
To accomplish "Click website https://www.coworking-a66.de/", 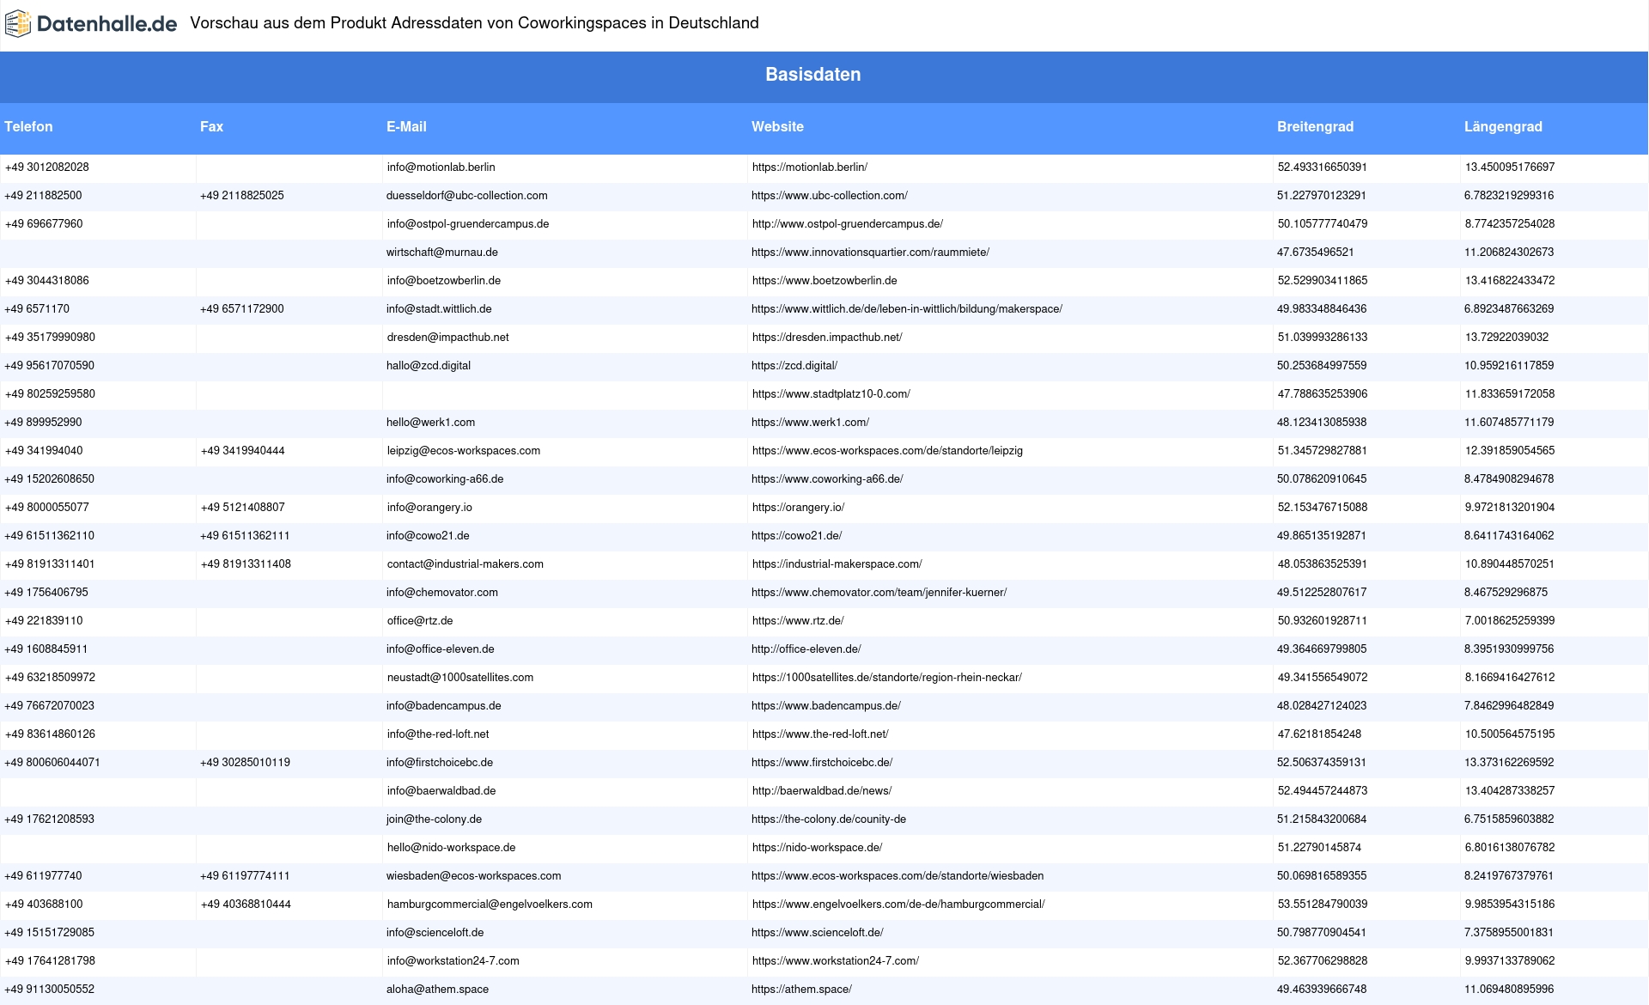I will click(827, 479).
